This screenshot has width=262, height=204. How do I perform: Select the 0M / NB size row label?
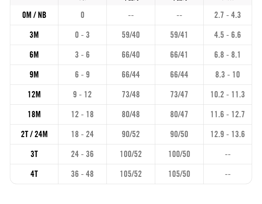click(34, 15)
